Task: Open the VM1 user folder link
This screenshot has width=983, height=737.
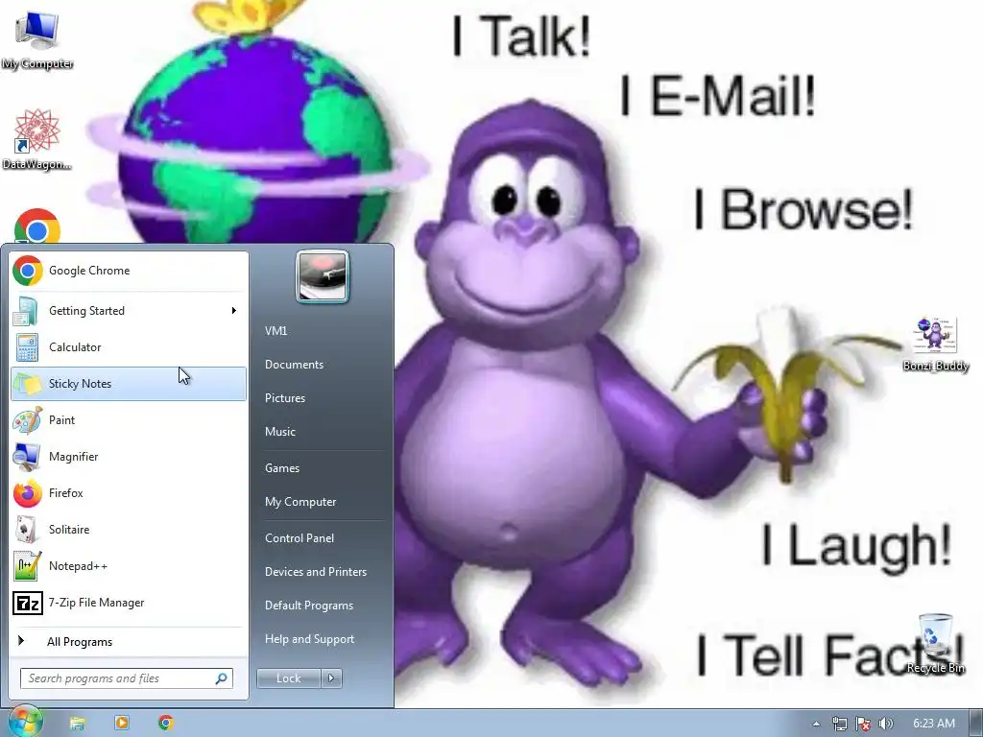Action: point(276,331)
